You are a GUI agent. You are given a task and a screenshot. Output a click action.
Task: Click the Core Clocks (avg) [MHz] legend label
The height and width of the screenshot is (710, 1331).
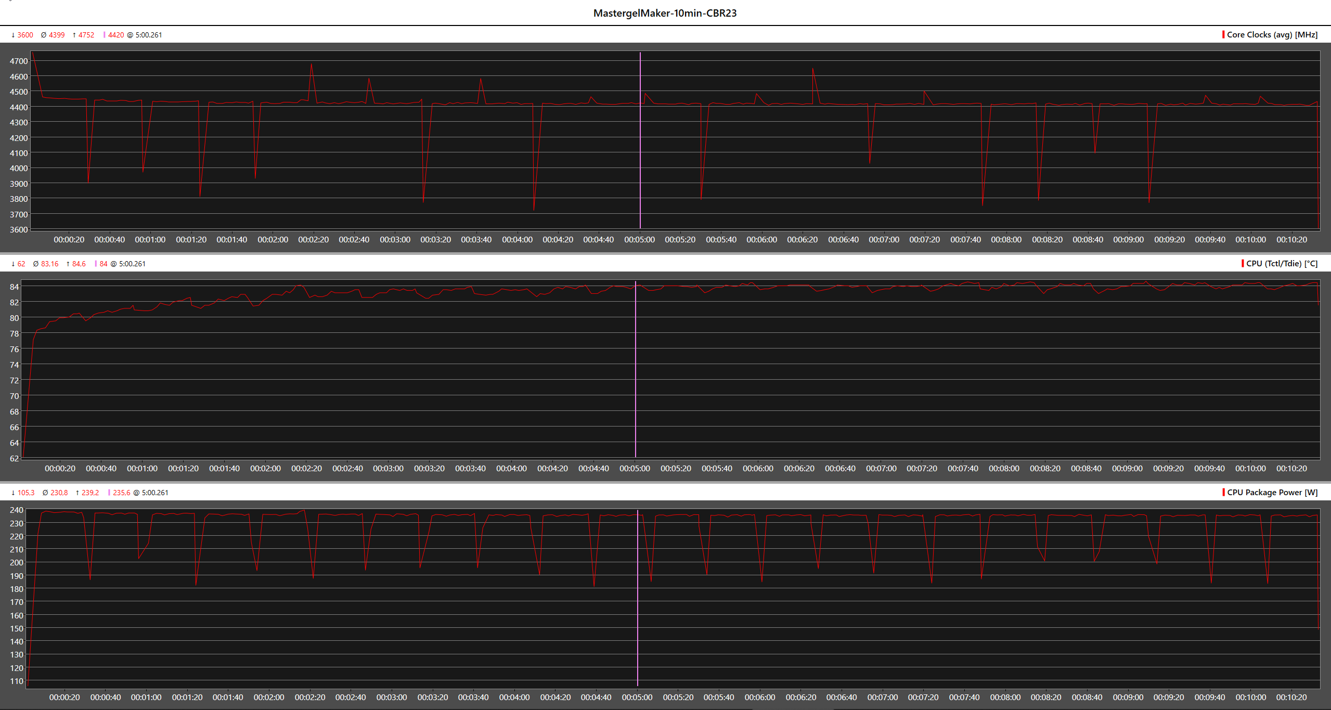(1272, 34)
